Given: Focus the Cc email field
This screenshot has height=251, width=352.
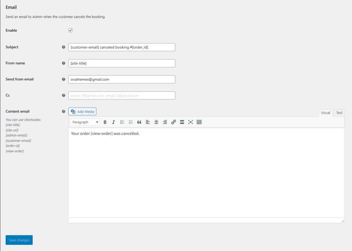Looking at the screenshot, I should click(x=122, y=95).
